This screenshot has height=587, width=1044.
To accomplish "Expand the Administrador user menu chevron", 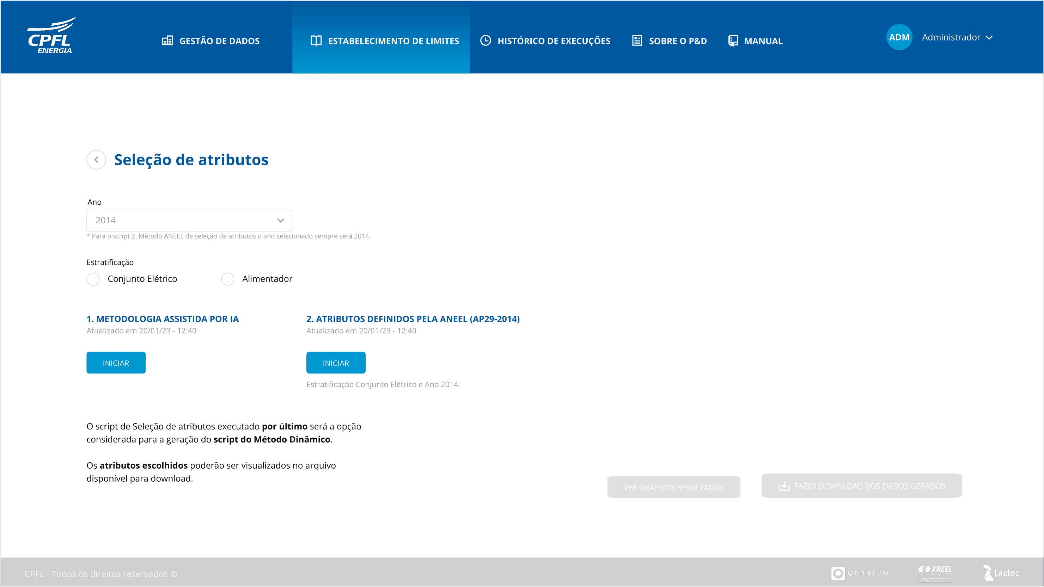I will pyautogui.click(x=989, y=38).
